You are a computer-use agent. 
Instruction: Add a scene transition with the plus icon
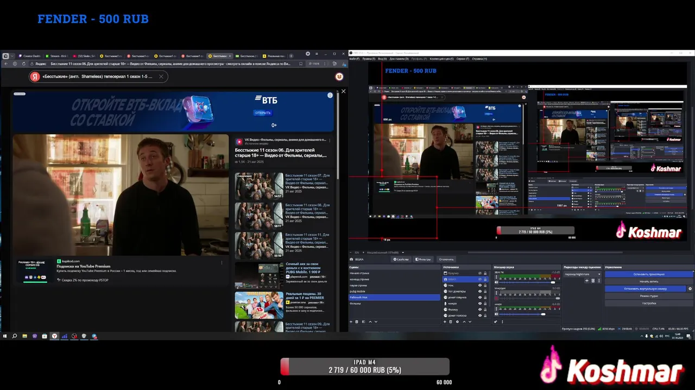click(x=586, y=281)
